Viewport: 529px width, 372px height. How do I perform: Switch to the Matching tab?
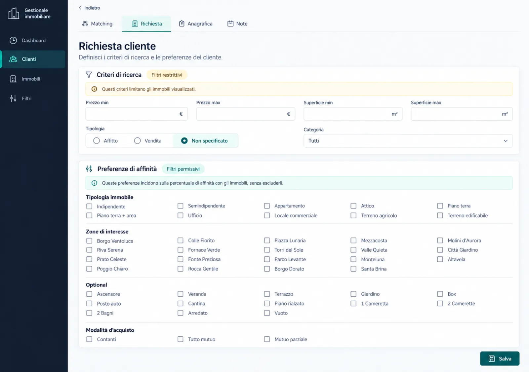point(97,24)
